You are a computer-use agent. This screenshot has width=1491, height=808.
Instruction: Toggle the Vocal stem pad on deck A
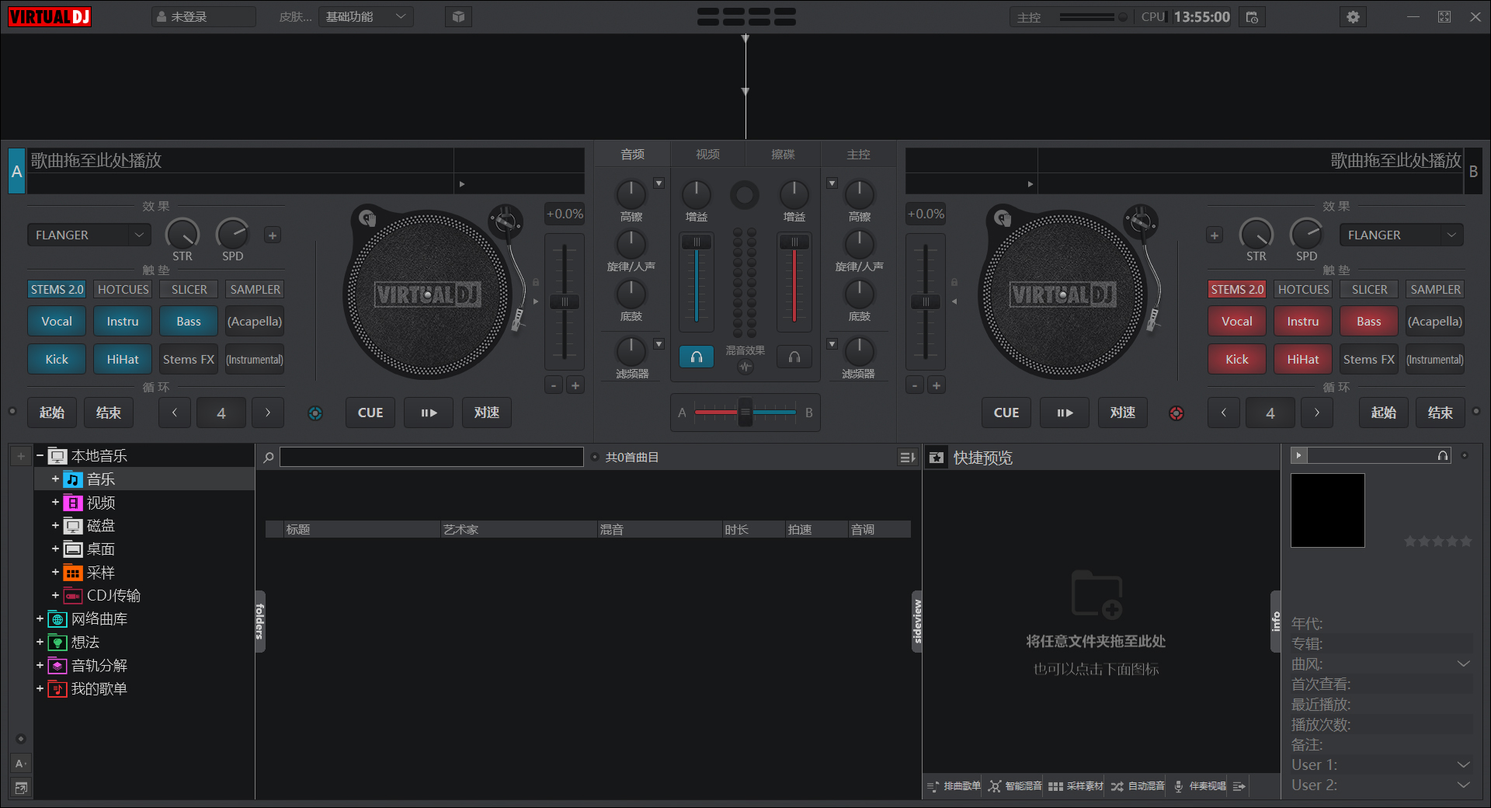(x=57, y=322)
